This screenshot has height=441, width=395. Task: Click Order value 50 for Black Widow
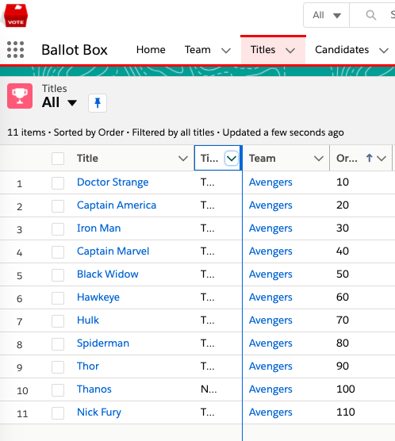tap(343, 274)
